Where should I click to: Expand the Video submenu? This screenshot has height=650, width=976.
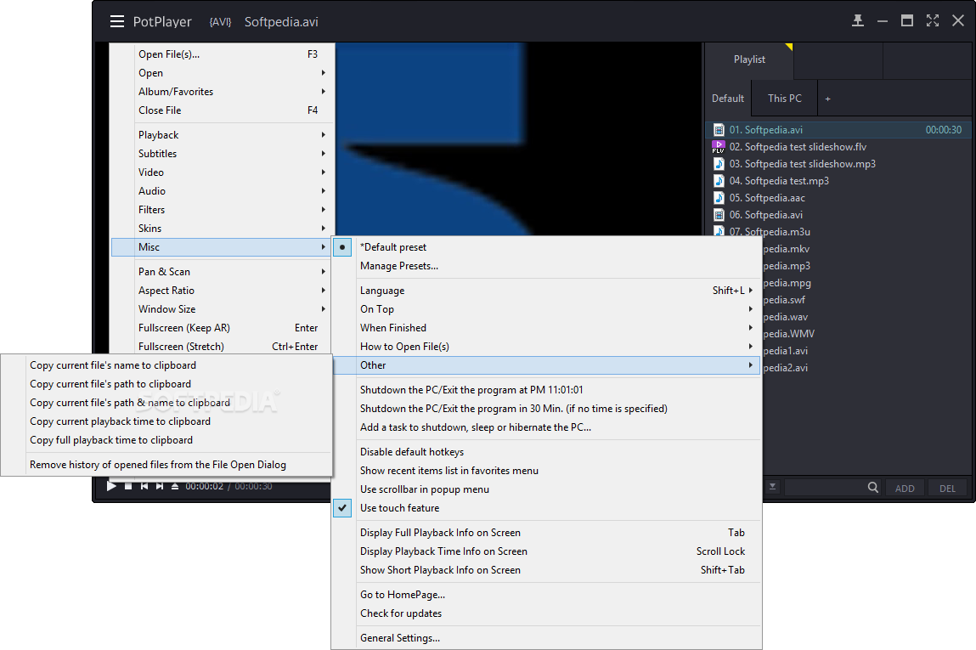click(220, 172)
